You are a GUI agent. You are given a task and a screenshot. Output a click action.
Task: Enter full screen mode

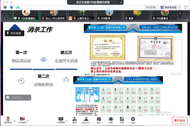coord(186,7)
